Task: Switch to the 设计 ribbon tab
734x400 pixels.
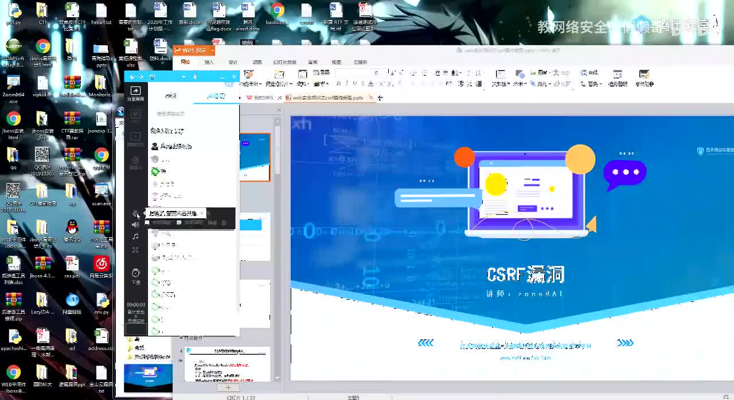Action: pyautogui.click(x=233, y=62)
